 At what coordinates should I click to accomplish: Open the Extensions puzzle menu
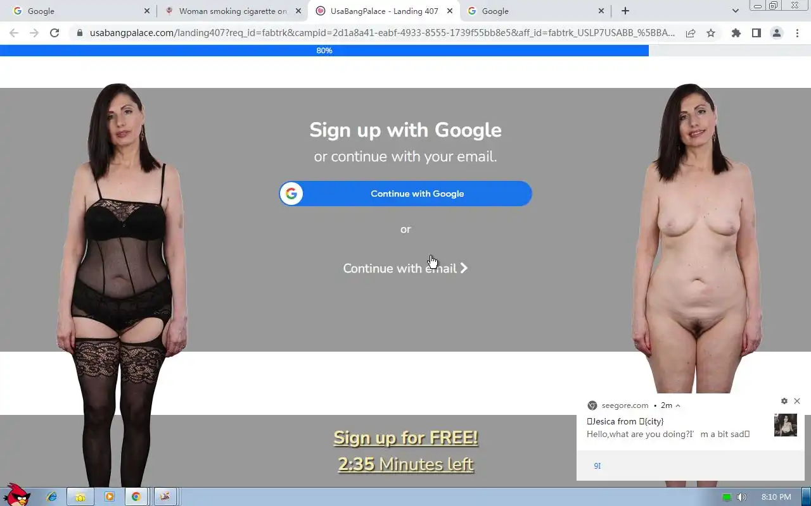(x=736, y=33)
